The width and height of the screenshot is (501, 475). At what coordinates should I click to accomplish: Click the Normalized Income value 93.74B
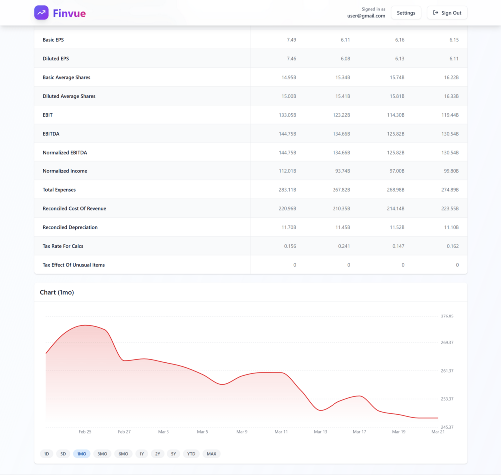point(343,171)
